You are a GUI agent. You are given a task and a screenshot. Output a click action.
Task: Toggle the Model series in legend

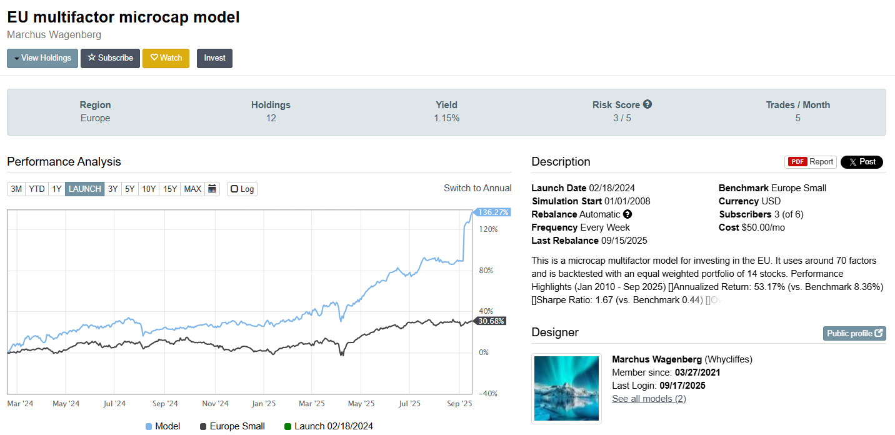click(x=162, y=426)
